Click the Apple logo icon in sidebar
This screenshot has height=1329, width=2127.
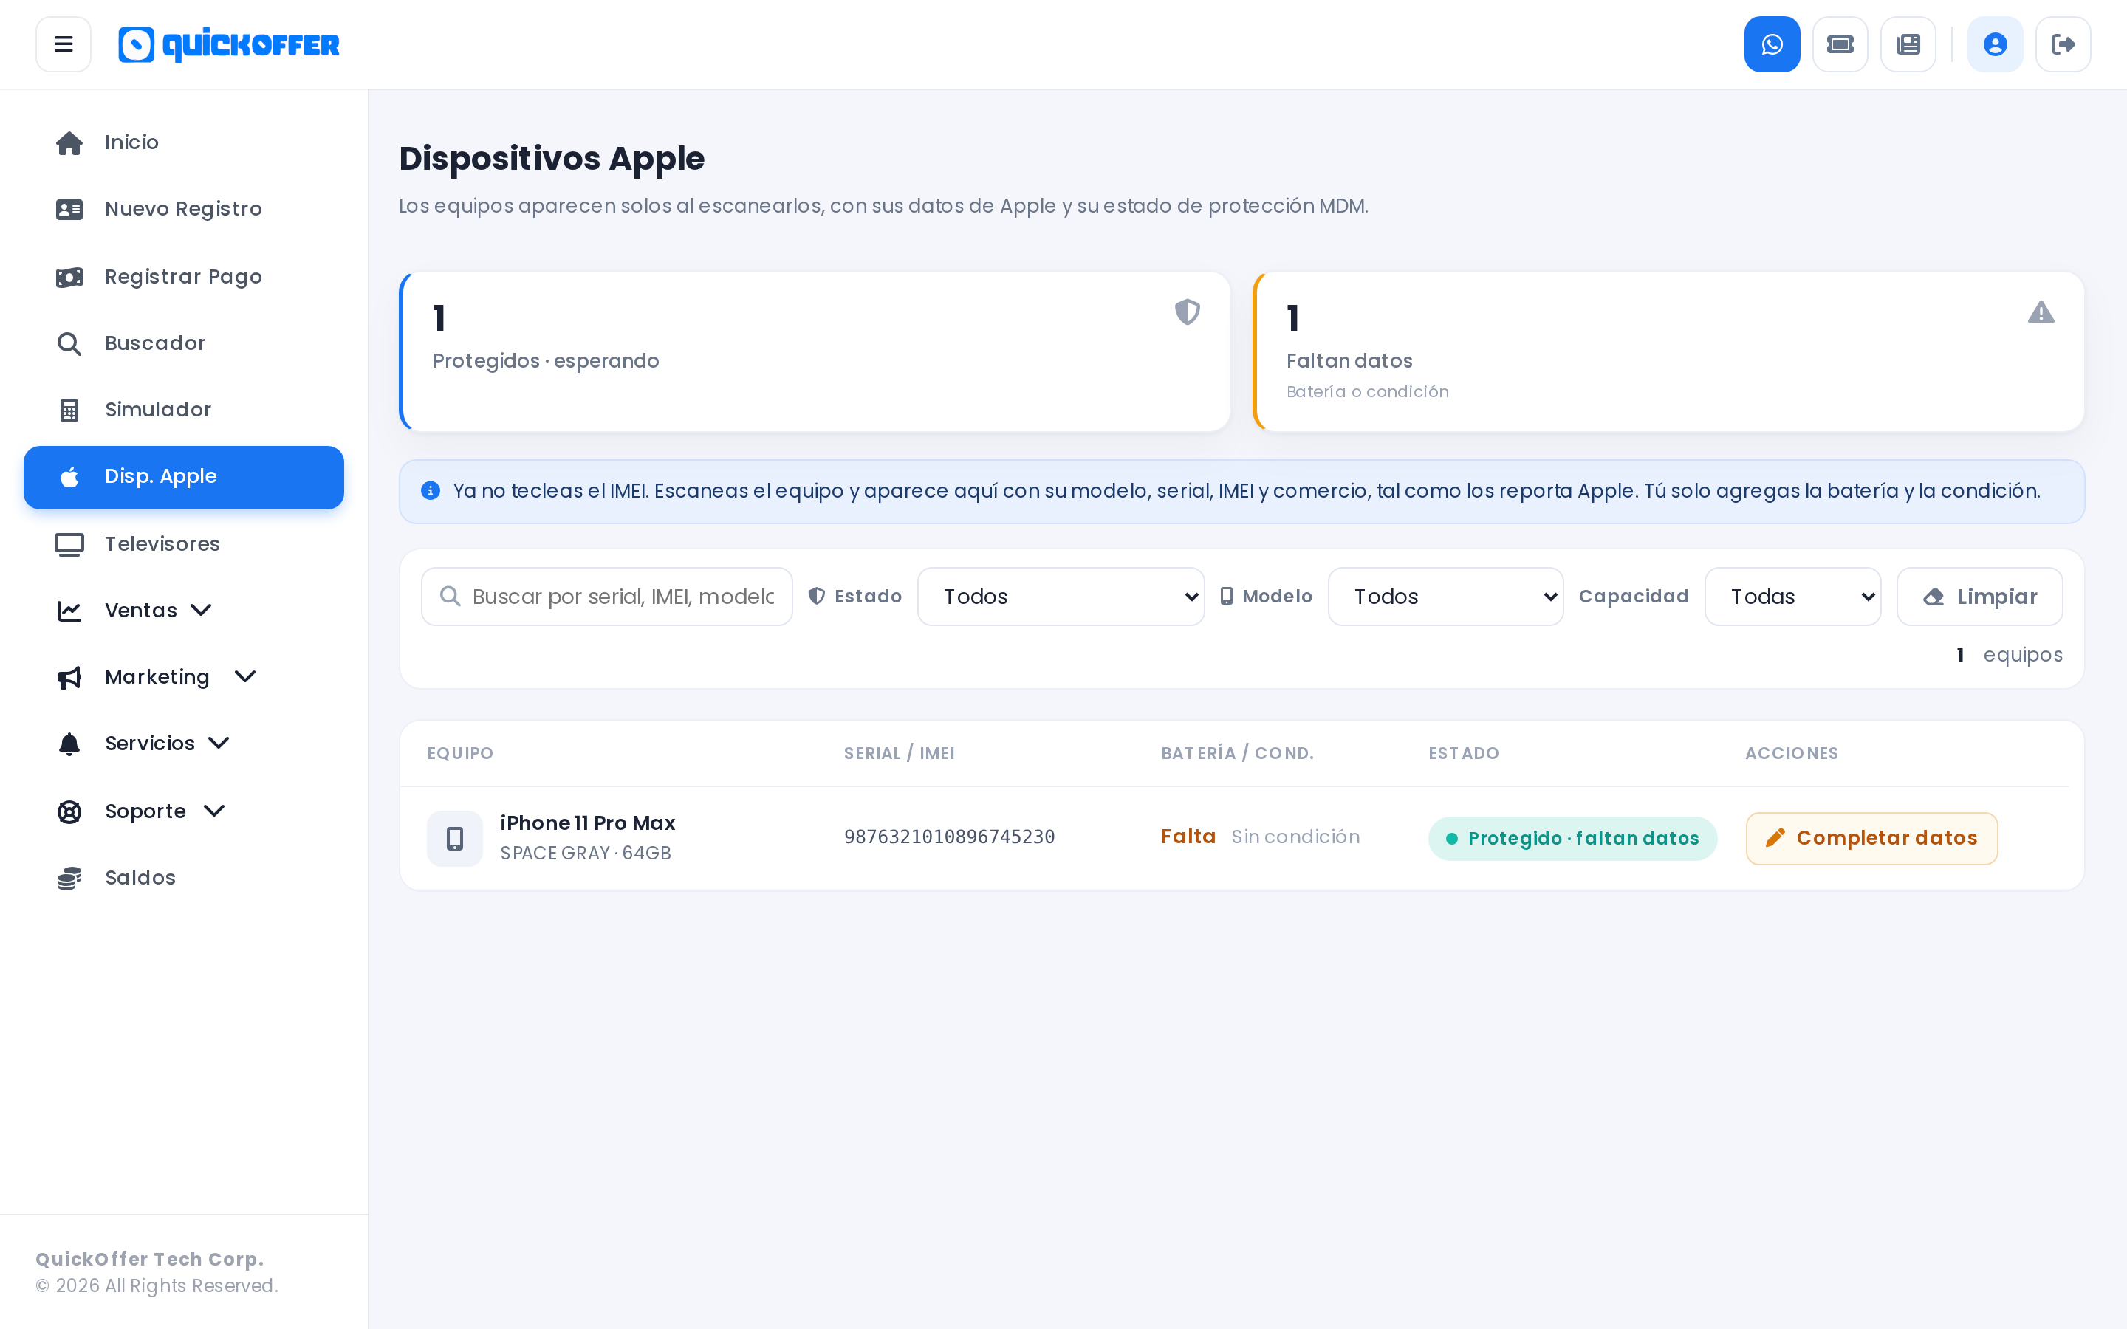(69, 477)
